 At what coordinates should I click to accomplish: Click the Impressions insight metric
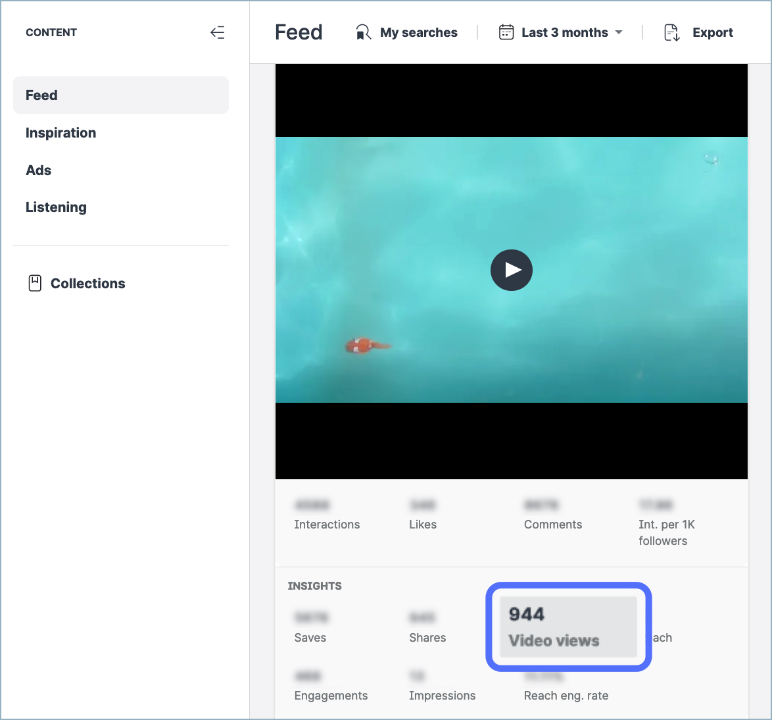[442, 696]
